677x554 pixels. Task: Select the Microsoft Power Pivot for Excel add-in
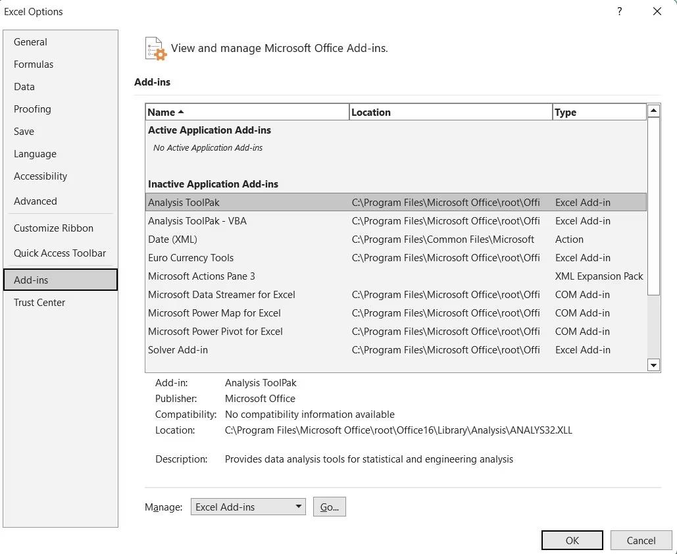tap(215, 332)
